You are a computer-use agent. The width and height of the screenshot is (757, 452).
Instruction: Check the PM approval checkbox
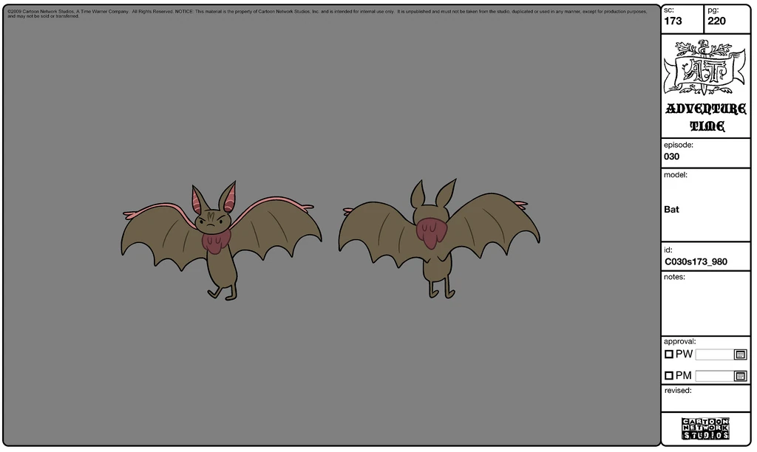[668, 375]
